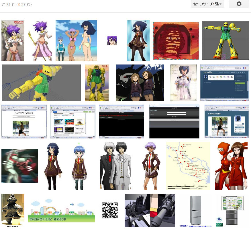This screenshot has width=251, height=229.
Task: Open the three swimsuit girls on beach image
Action: tap(76, 41)
